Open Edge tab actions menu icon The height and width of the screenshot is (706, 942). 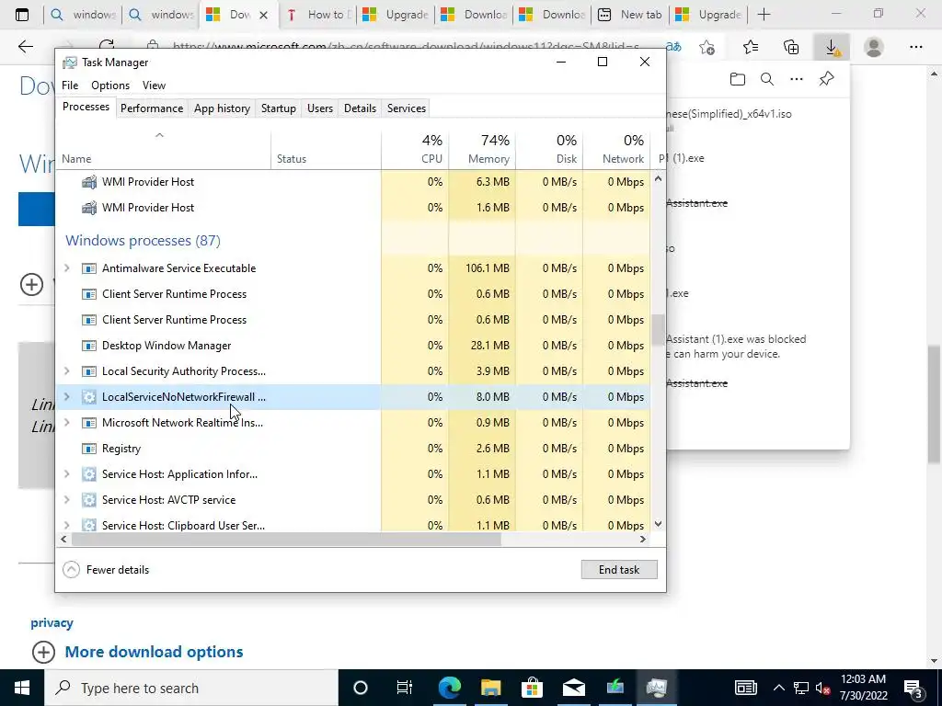point(22,15)
